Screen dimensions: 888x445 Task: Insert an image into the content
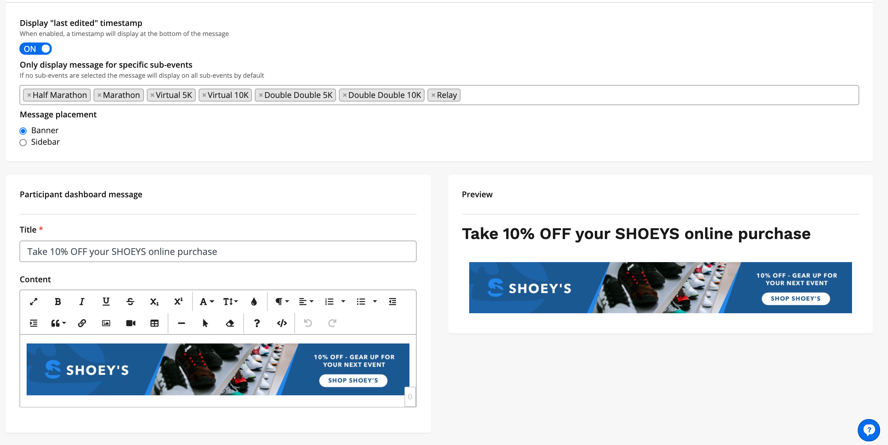click(x=106, y=323)
